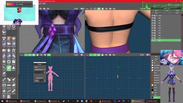Click Left viewport label
This screenshot has height=103, width=183.
87,55
